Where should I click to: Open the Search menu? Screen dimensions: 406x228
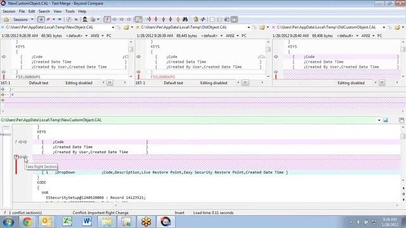[x=44, y=11]
